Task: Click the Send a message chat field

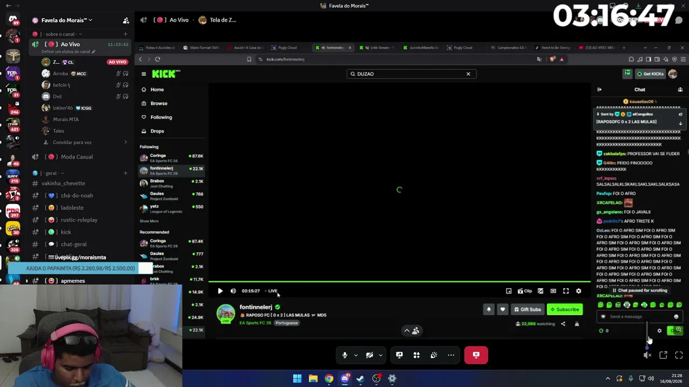Action: coord(639,317)
